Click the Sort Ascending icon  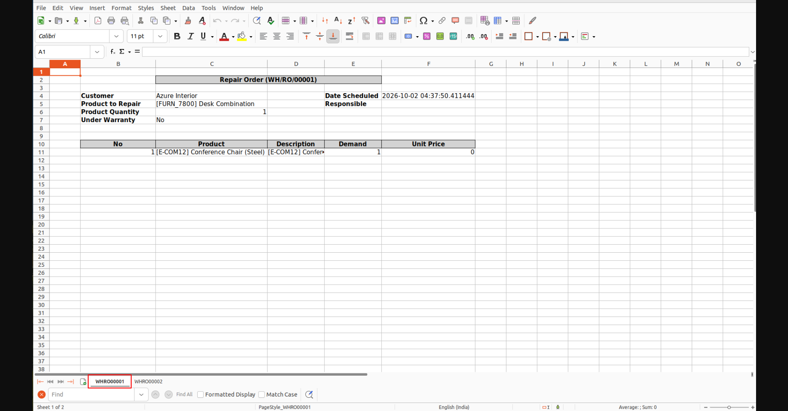click(x=338, y=20)
